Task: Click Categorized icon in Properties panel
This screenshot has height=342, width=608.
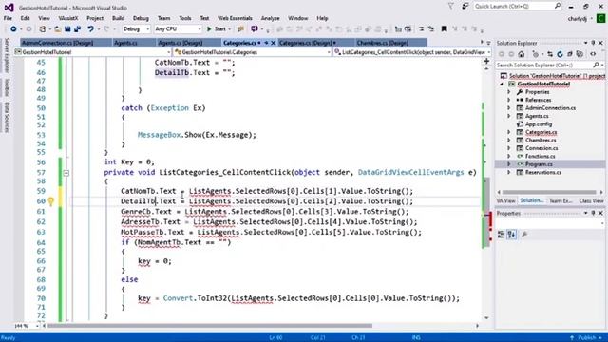Action: pyautogui.click(x=501, y=235)
